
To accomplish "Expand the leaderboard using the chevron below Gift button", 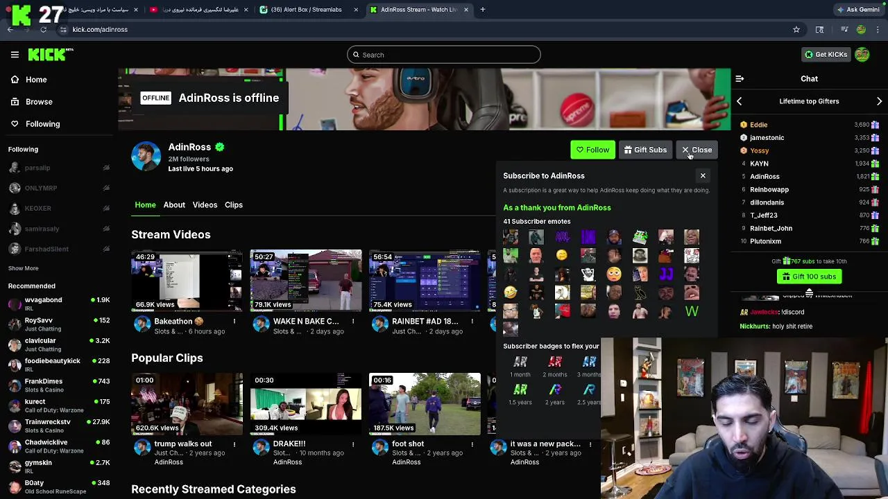I will tap(809, 292).
